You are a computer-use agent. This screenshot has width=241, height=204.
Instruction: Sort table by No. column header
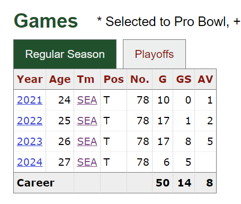(140, 79)
